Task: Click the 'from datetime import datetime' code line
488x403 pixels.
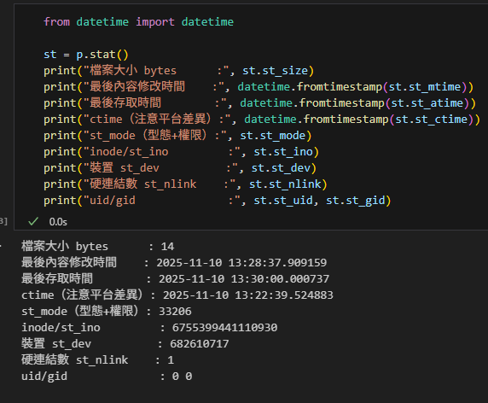Action: pyautogui.click(x=138, y=22)
